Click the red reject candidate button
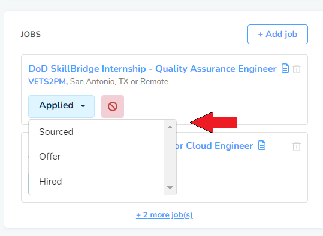The width and height of the screenshot is (323, 236). click(x=113, y=106)
